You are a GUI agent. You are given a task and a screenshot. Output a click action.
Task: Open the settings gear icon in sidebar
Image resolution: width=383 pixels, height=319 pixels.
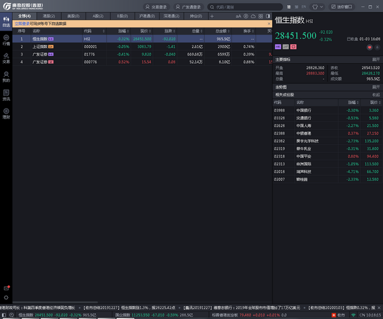click(6, 297)
